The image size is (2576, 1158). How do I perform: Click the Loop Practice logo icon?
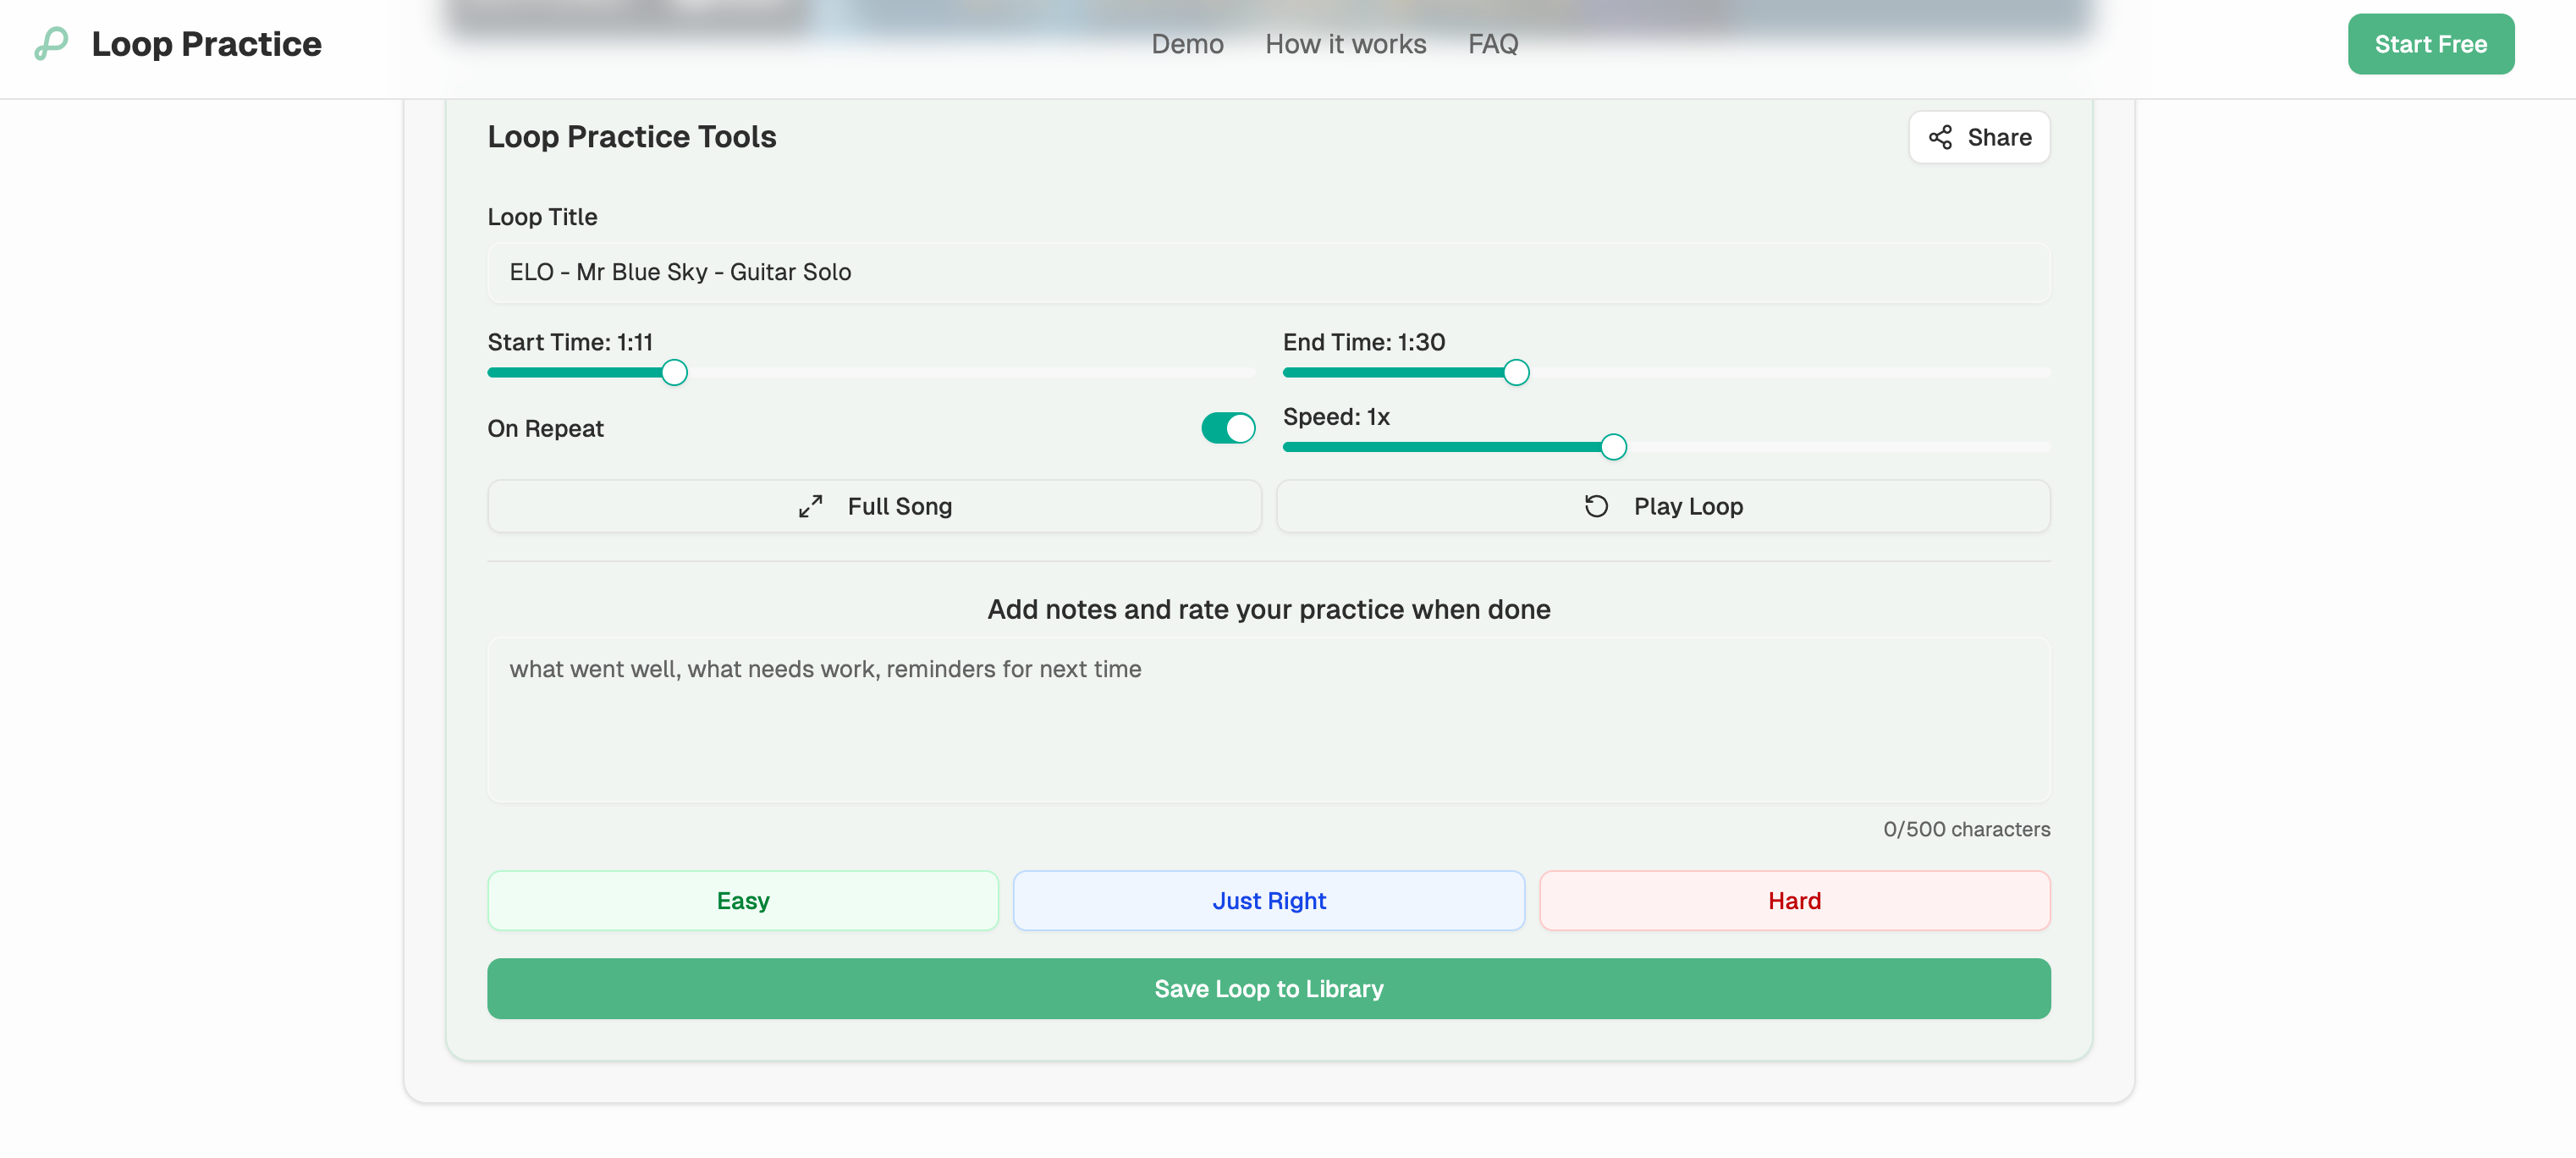click(x=51, y=44)
